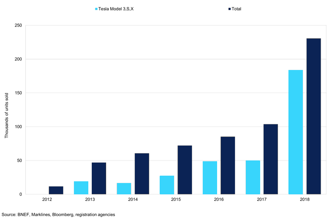Click the 2012 x-axis label
Viewport: 335px width, 220px height.
[x=47, y=200]
